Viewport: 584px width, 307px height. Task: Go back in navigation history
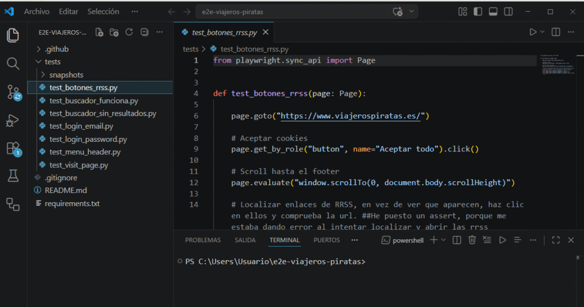pyautogui.click(x=172, y=12)
